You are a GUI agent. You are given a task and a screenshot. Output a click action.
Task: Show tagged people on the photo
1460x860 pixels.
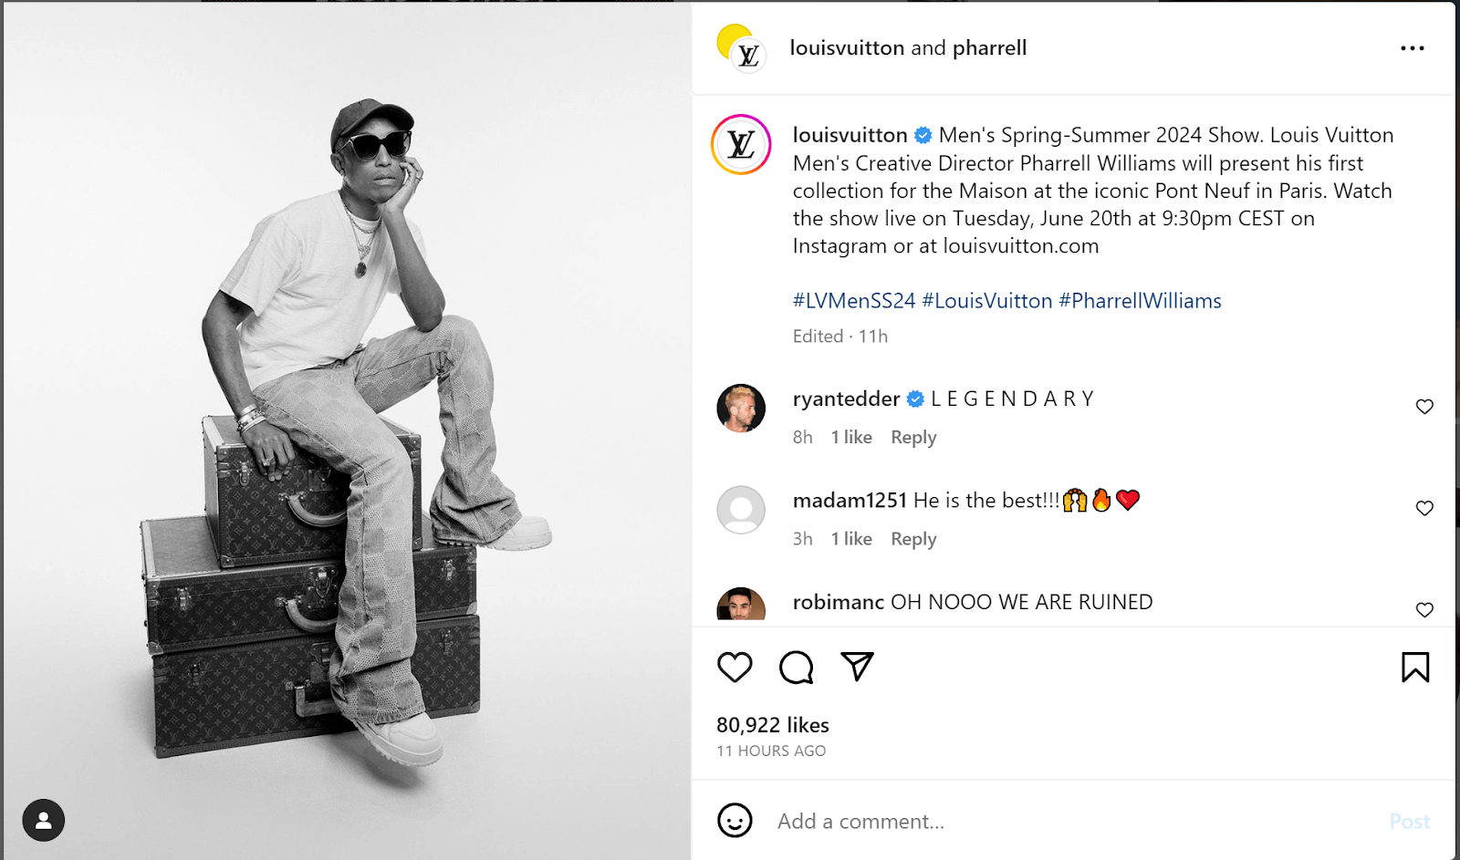point(44,820)
